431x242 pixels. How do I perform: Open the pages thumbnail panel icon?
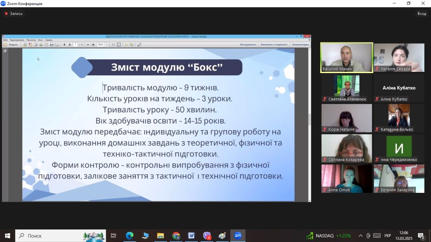pos(5,51)
